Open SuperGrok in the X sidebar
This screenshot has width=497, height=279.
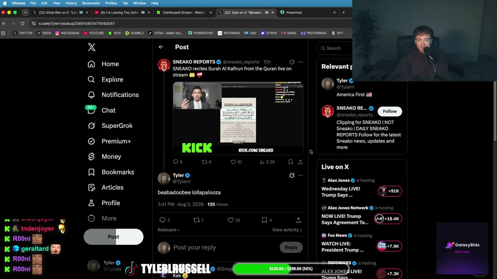pyautogui.click(x=110, y=126)
